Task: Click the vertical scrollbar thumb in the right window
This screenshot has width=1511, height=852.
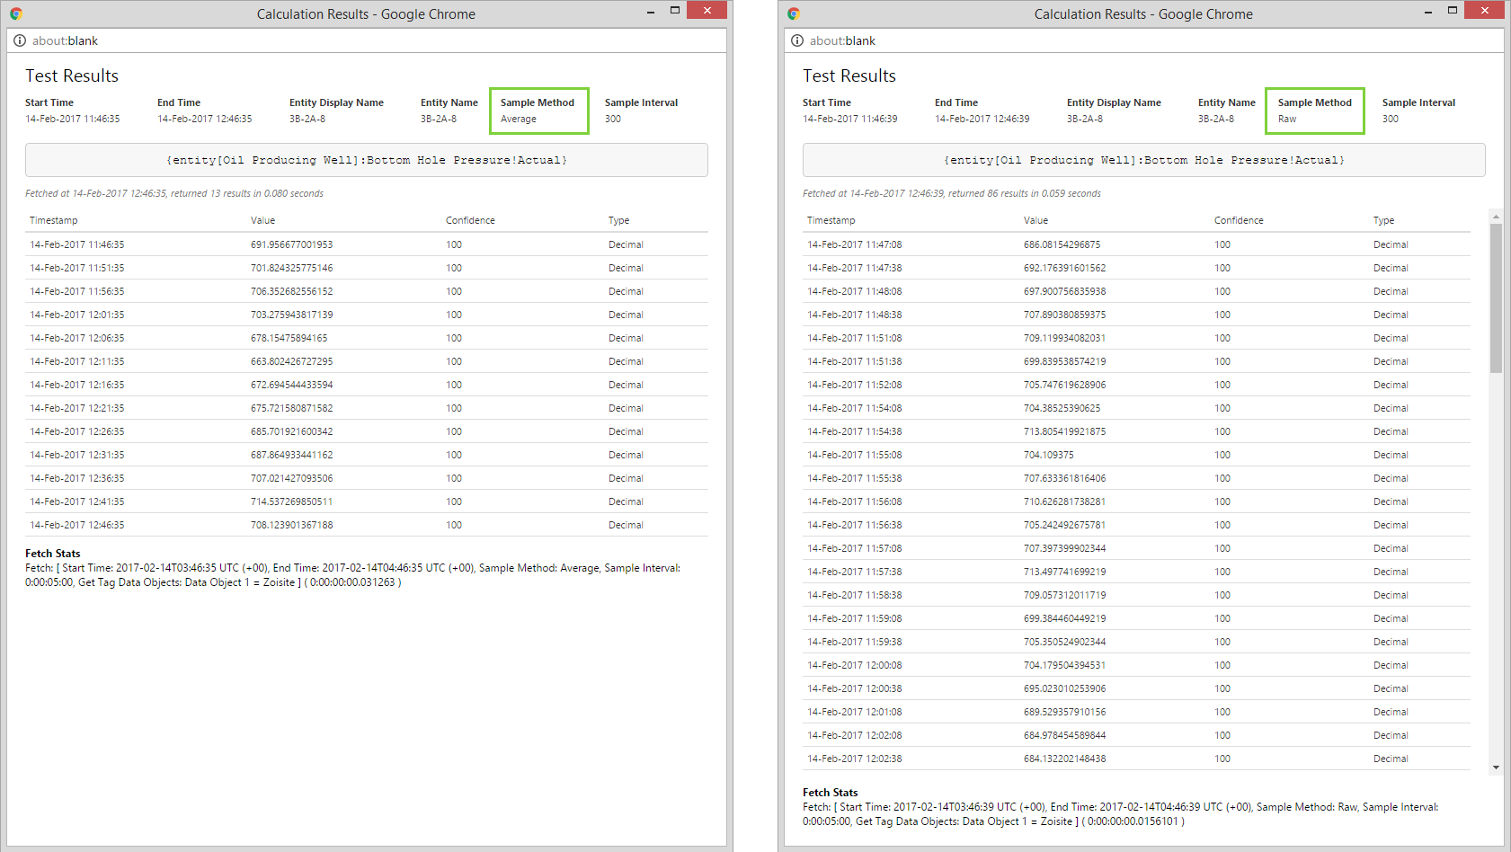Action: coord(1496,297)
